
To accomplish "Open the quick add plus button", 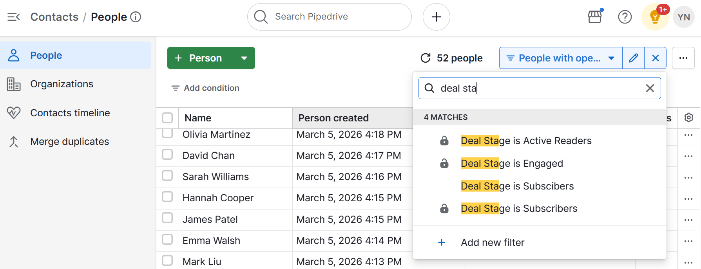I will click(x=437, y=17).
